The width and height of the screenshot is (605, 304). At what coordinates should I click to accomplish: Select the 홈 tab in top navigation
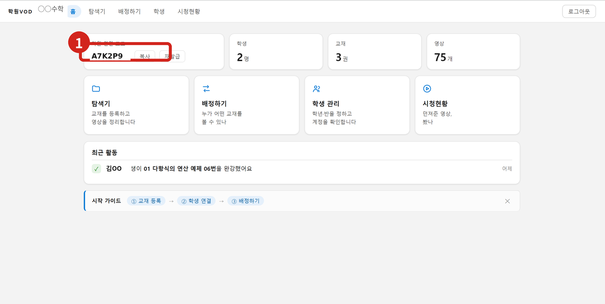[73, 12]
